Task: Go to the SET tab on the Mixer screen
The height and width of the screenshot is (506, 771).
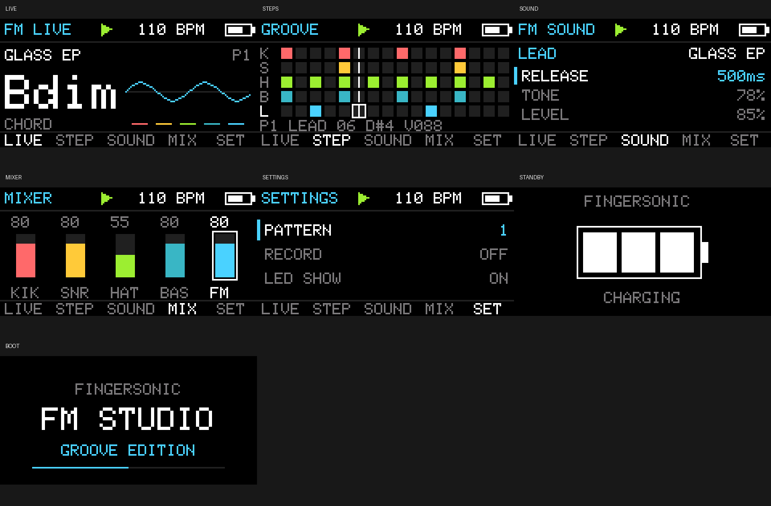Action: 230,309
